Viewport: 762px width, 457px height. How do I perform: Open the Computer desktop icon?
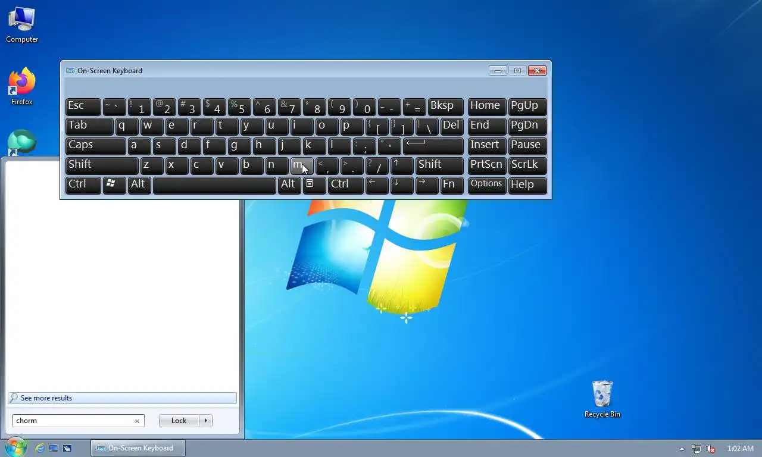22,25
